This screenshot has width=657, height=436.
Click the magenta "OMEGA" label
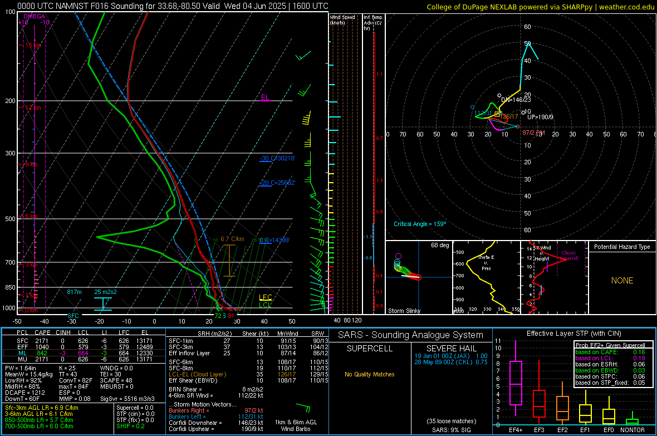point(35,16)
